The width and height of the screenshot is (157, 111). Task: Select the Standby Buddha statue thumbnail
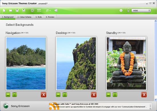[x=126, y=63]
